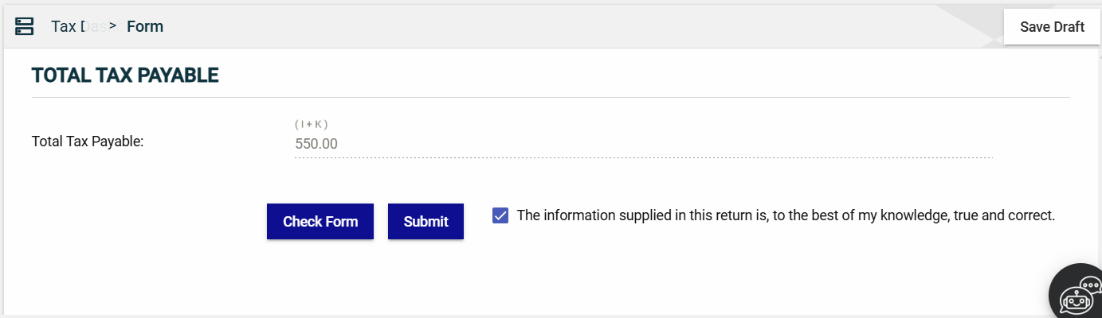Uncheck the true and correct declaration checkbox
Screen dimensions: 1102x318
[x=500, y=215]
